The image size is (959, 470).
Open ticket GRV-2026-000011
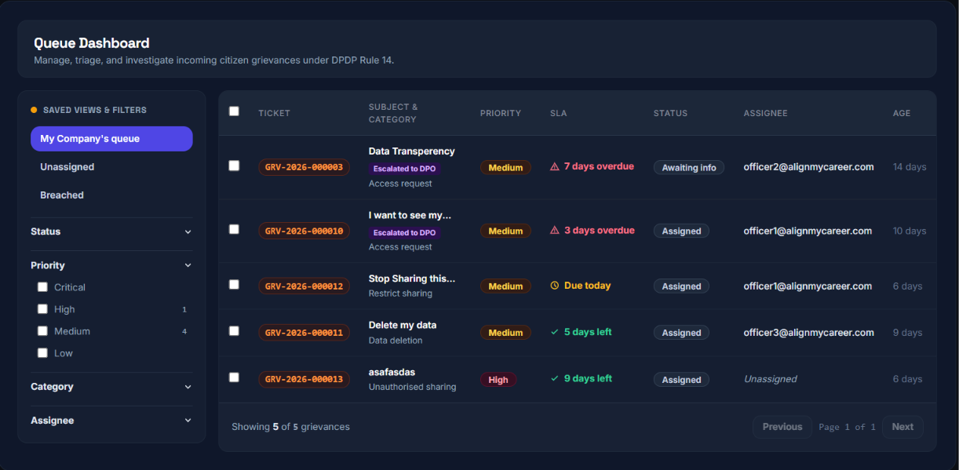tap(304, 333)
